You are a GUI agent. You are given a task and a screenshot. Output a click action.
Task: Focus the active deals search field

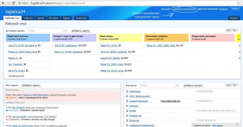click(x=48, y=31)
